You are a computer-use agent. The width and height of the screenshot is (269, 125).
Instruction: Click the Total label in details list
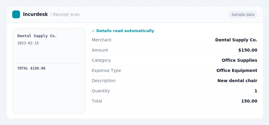[x=97, y=101]
